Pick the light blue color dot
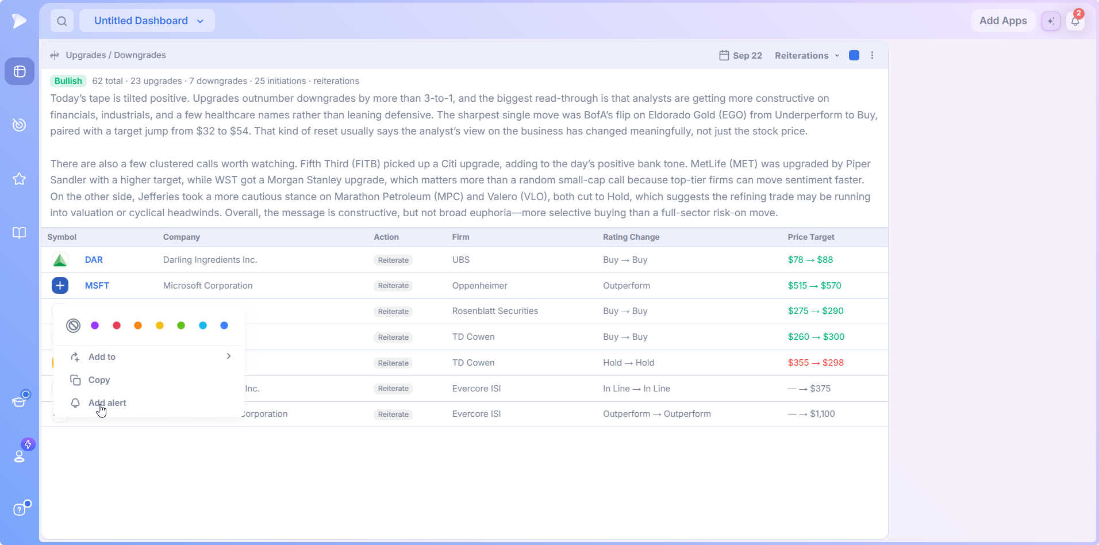The width and height of the screenshot is (1099, 545). (203, 326)
